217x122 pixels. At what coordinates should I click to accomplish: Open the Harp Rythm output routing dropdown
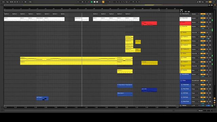[196, 14]
